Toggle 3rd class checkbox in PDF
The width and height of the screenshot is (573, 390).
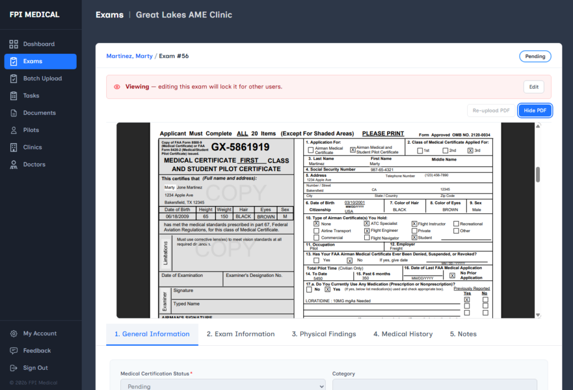click(470, 151)
